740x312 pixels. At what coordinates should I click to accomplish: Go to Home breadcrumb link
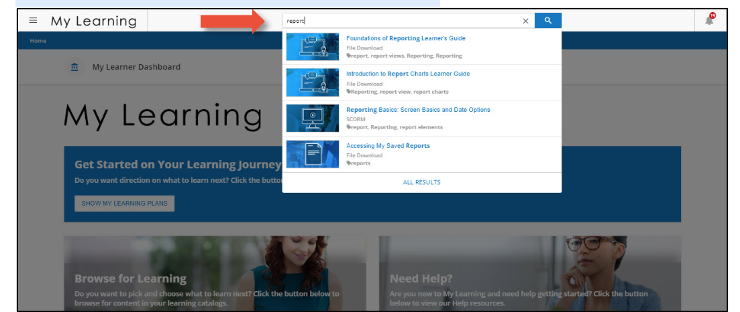[38, 41]
